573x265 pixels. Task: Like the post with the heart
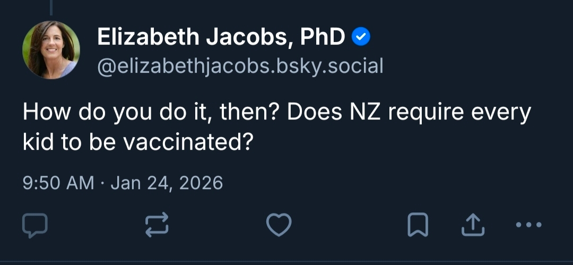[x=279, y=226]
